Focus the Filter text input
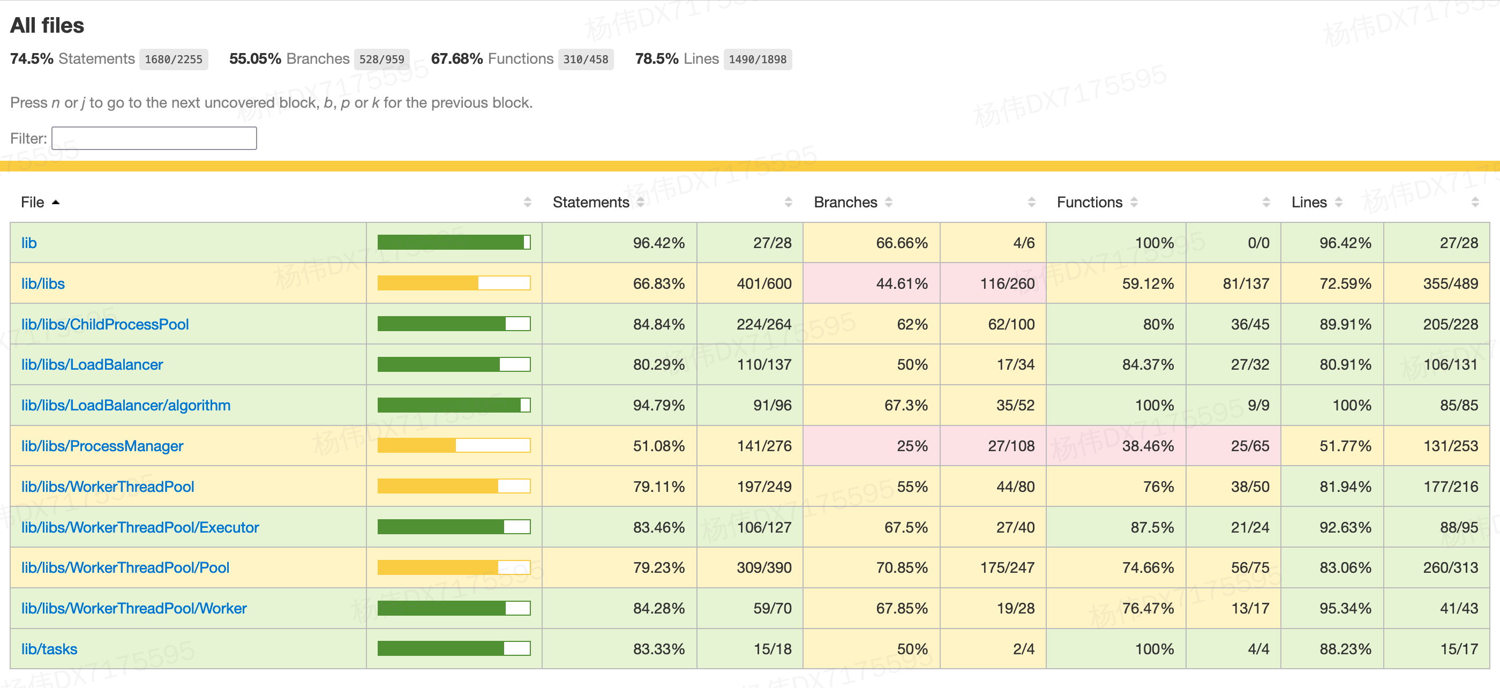The image size is (1500, 688). click(x=154, y=139)
